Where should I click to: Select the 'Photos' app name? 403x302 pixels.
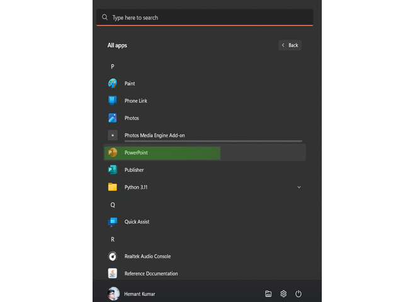(132, 118)
